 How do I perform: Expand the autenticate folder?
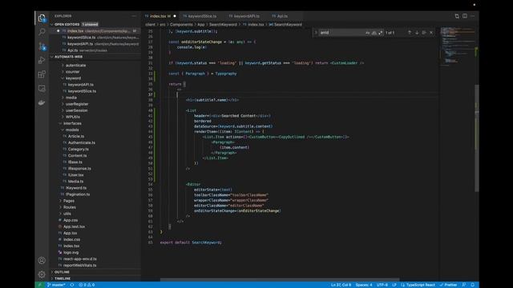(75, 66)
